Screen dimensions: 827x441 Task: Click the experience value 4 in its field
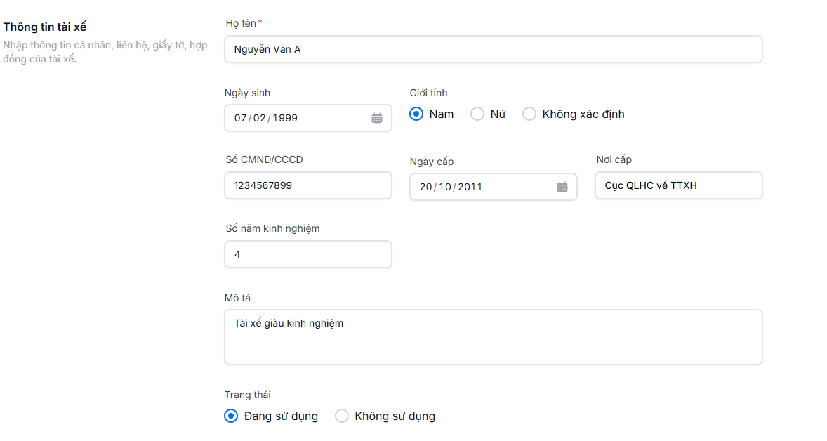click(238, 254)
